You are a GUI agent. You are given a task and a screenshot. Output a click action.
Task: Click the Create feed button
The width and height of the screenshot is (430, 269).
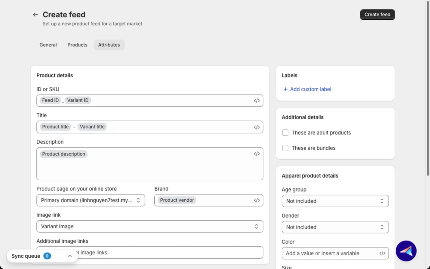tap(377, 15)
